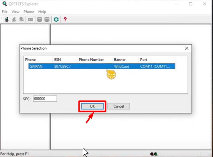Click the folder toolbar icon
The image size is (213, 157).
(x=31, y=20)
